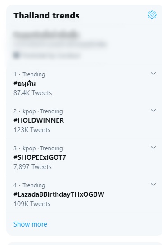Select the 7,897 Tweets count text
Image resolution: width=162 pixels, height=245 pixels.
click(32, 167)
